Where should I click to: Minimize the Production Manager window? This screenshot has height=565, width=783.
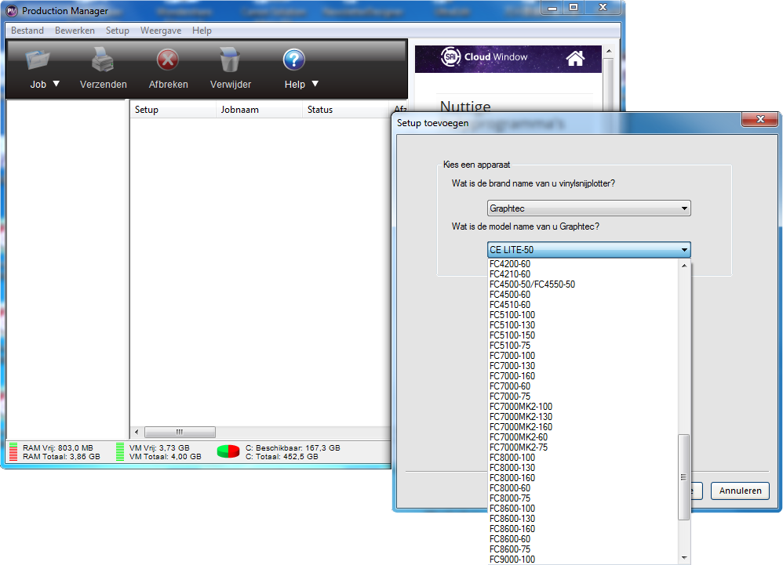tap(552, 8)
